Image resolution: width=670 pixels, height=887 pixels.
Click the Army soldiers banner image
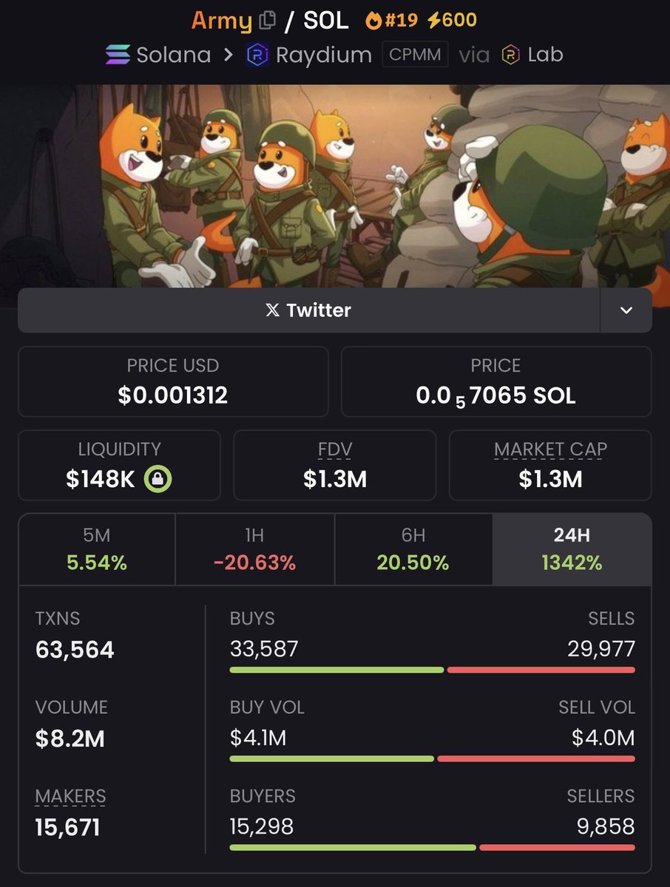tap(335, 186)
